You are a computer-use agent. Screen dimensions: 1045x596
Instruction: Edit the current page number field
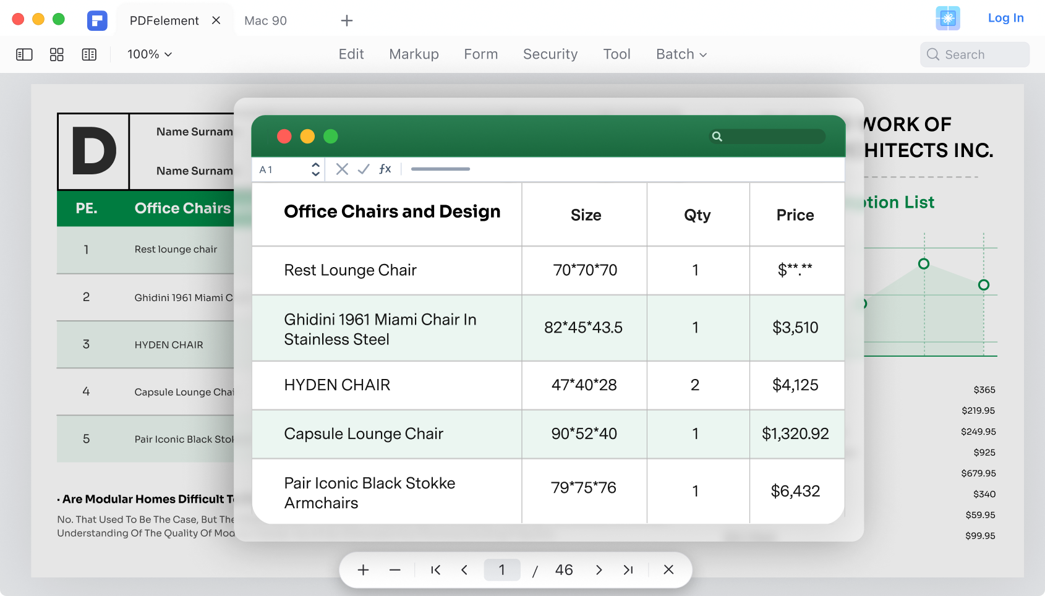(501, 570)
